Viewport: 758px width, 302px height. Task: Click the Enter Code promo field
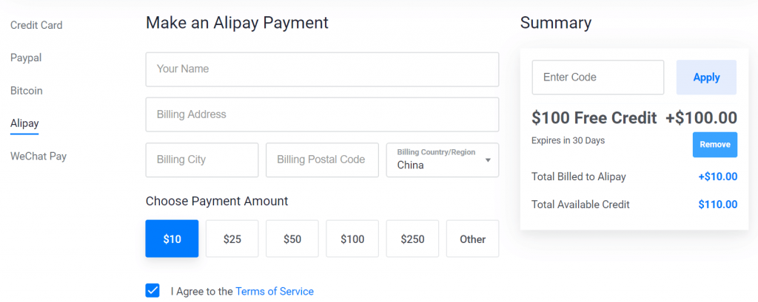pos(597,78)
